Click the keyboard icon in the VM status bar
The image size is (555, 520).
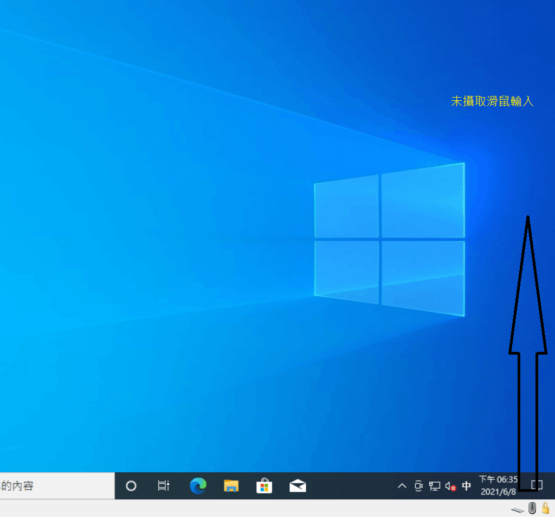(x=517, y=509)
